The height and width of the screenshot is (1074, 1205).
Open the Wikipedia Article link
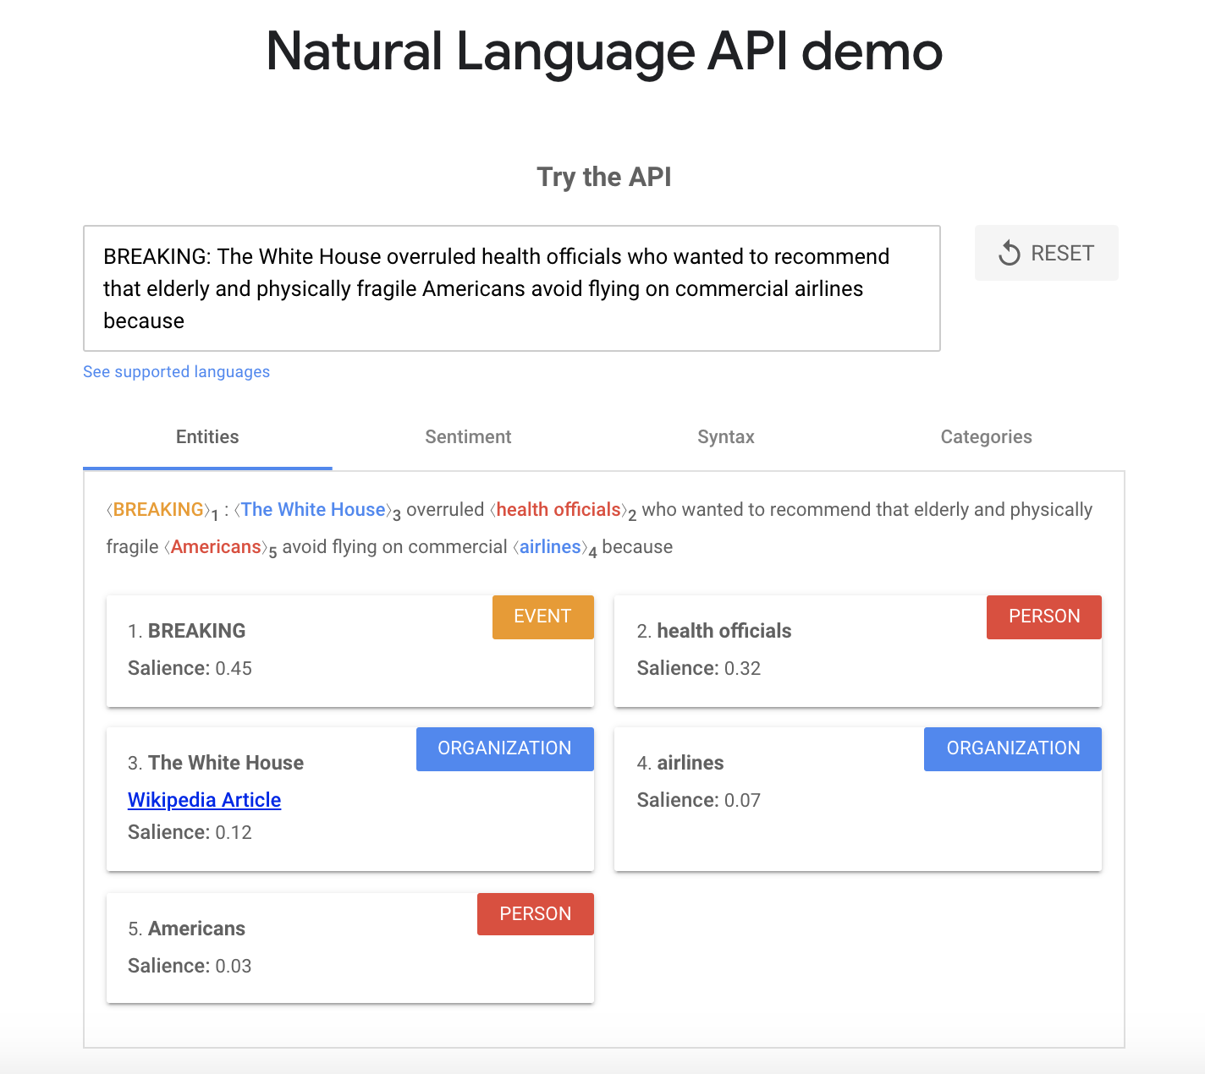pyautogui.click(x=204, y=800)
